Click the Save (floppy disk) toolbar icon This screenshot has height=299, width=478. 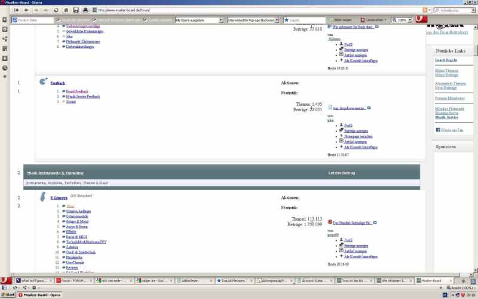76,10
